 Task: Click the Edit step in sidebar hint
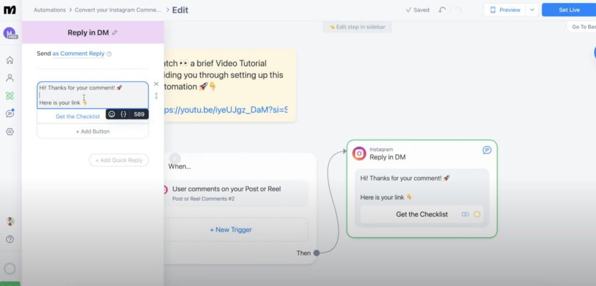(x=357, y=27)
